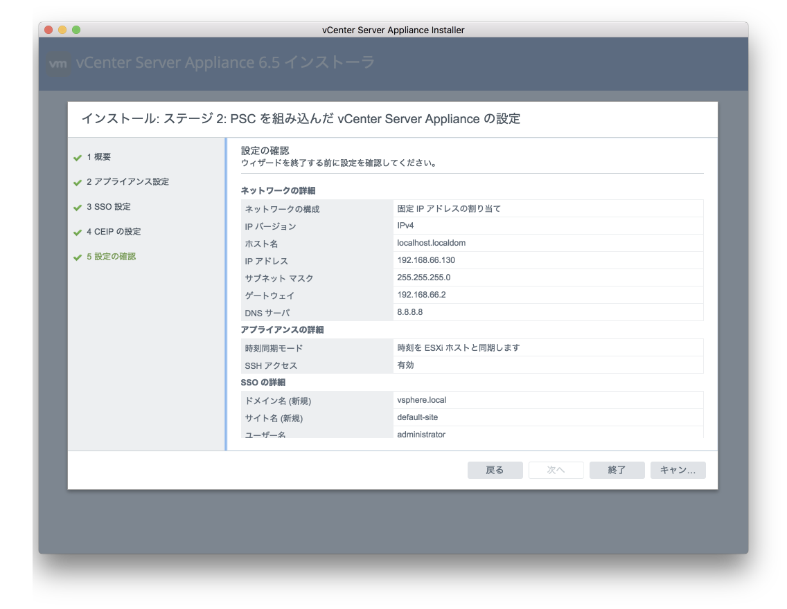Viewport: 787px width, 609px height.
Task: Click the greyed-out 次へ button
Action: point(556,471)
